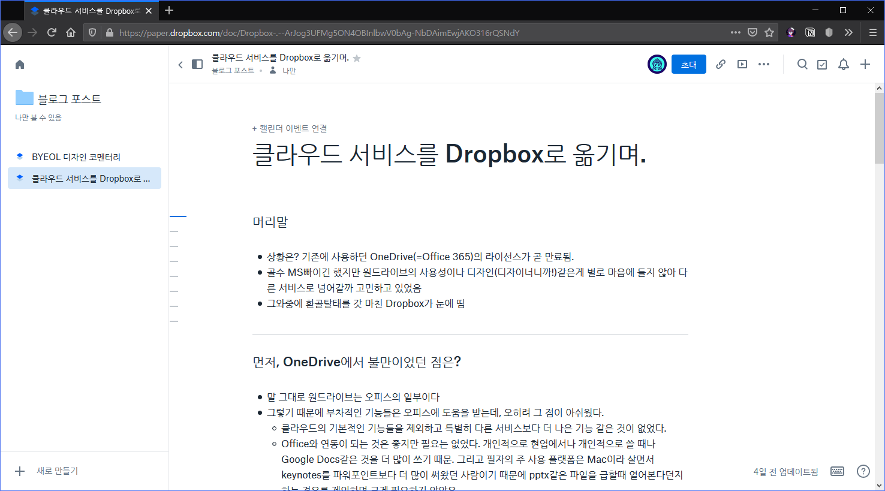Click page scrollbar thumb

(x=880, y=128)
